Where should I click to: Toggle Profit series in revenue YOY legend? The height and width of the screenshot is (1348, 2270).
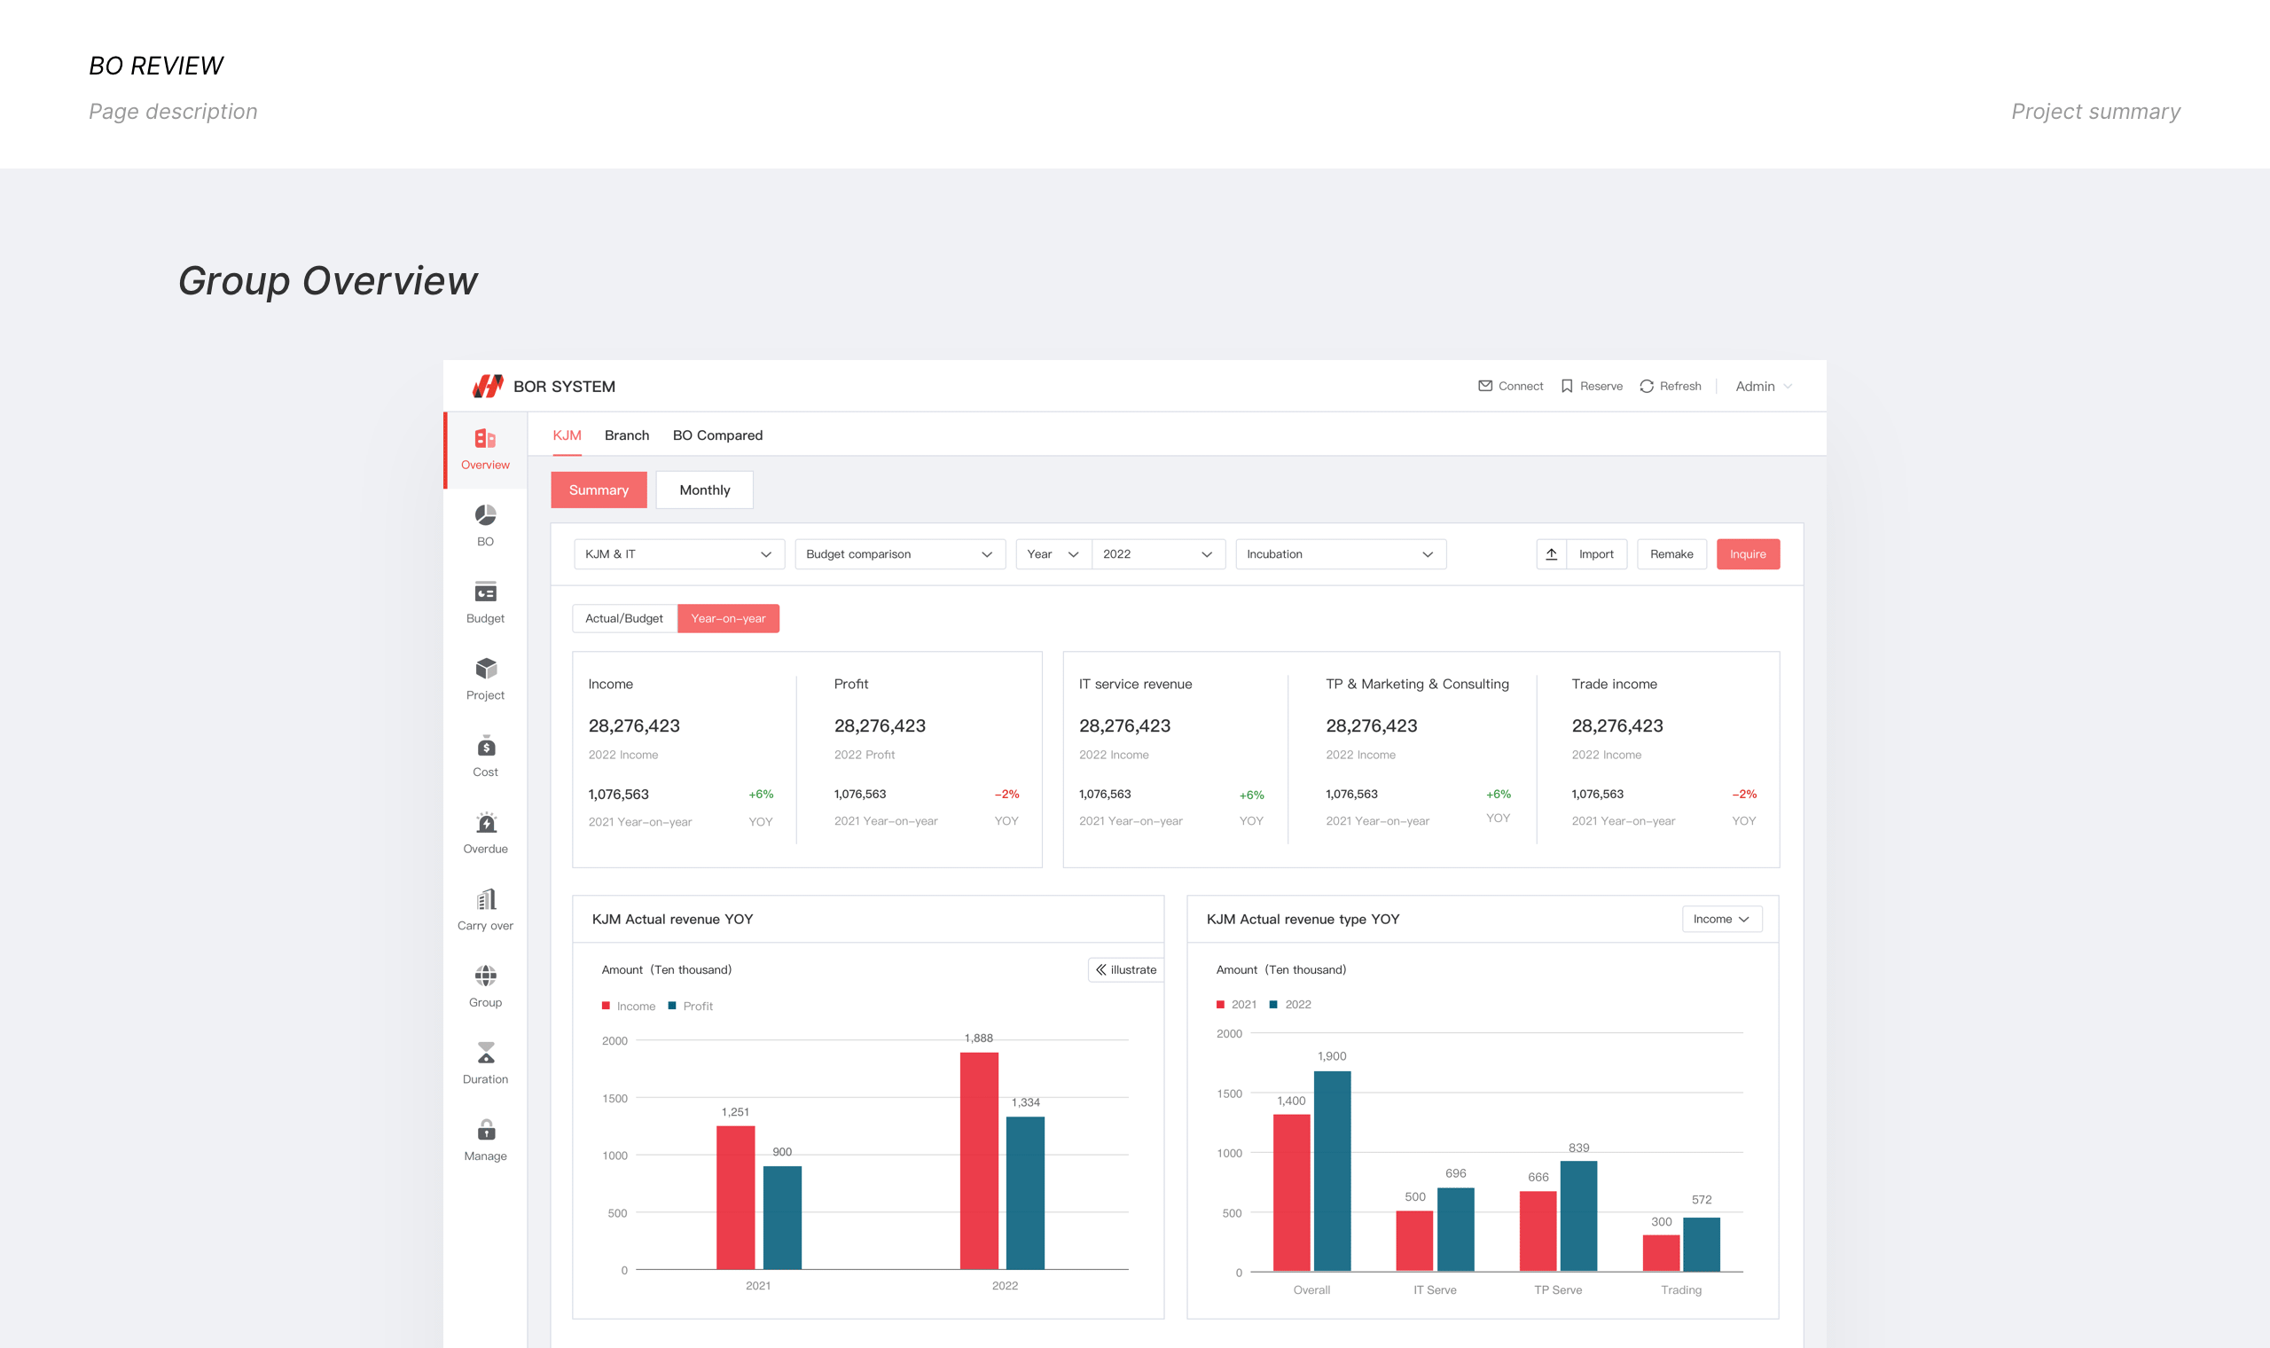coord(690,1007)
